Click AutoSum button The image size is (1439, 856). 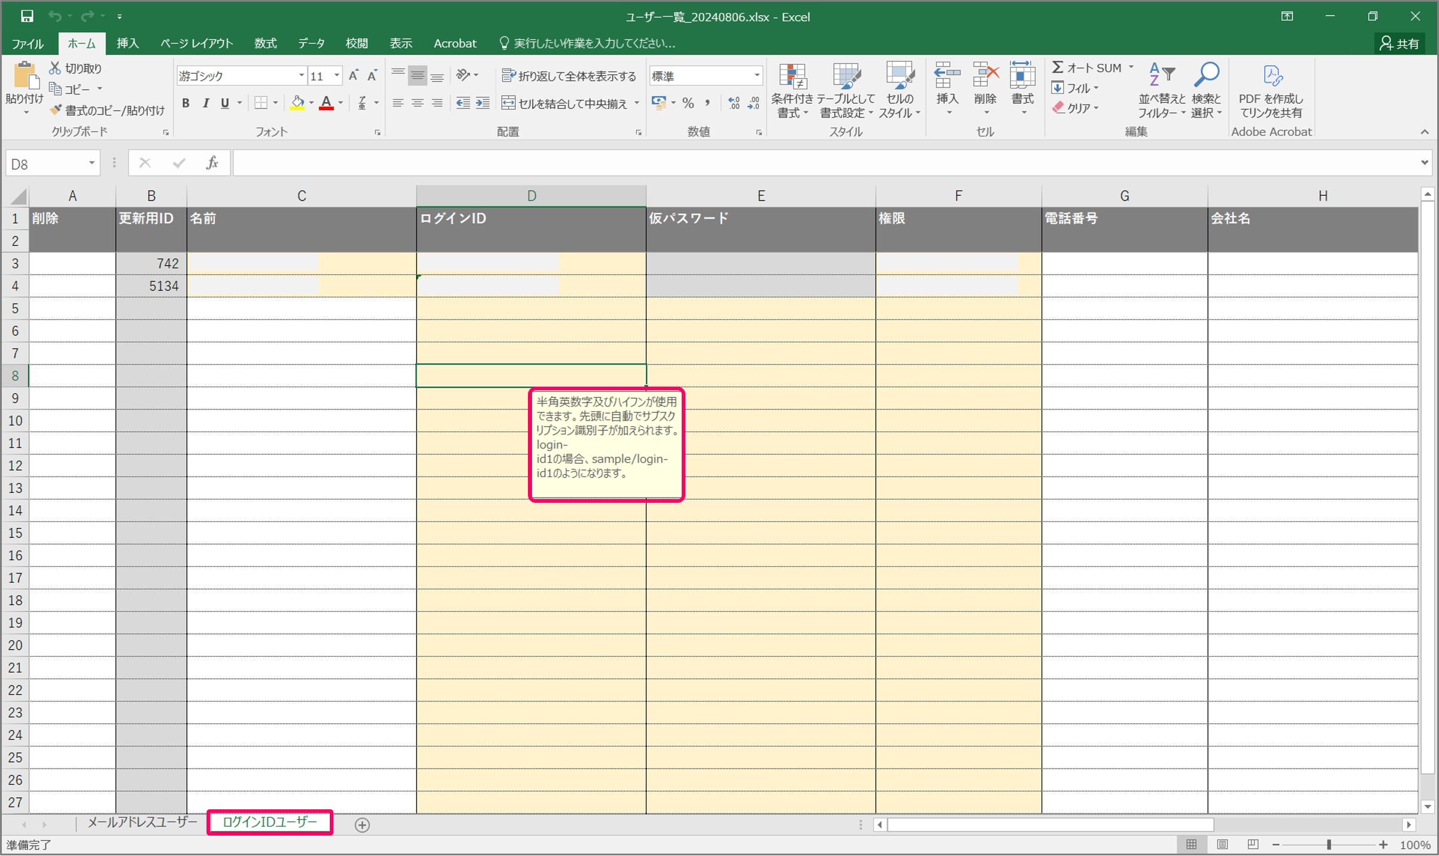click(1086, 68)
